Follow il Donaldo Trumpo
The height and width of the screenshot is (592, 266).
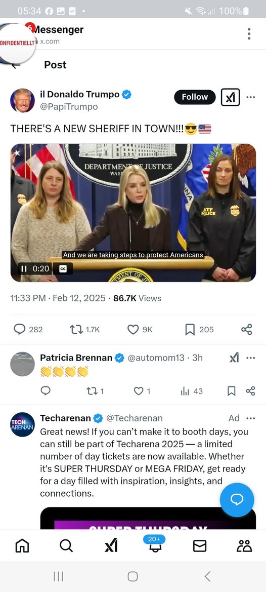pyautogui.click(x=195, y=97)
